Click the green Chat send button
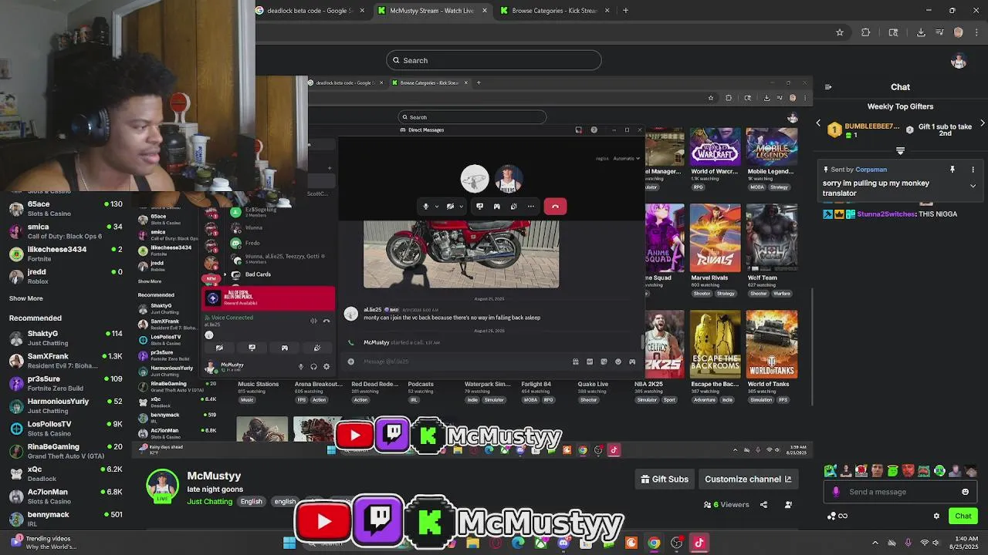The image size is (988, 555). [x=963, y=516]
